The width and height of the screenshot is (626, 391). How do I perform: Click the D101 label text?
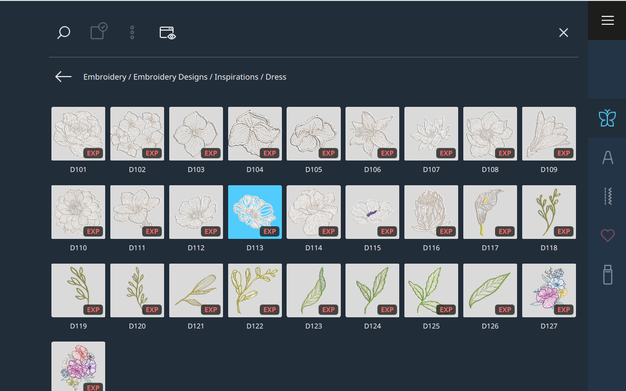78,170
